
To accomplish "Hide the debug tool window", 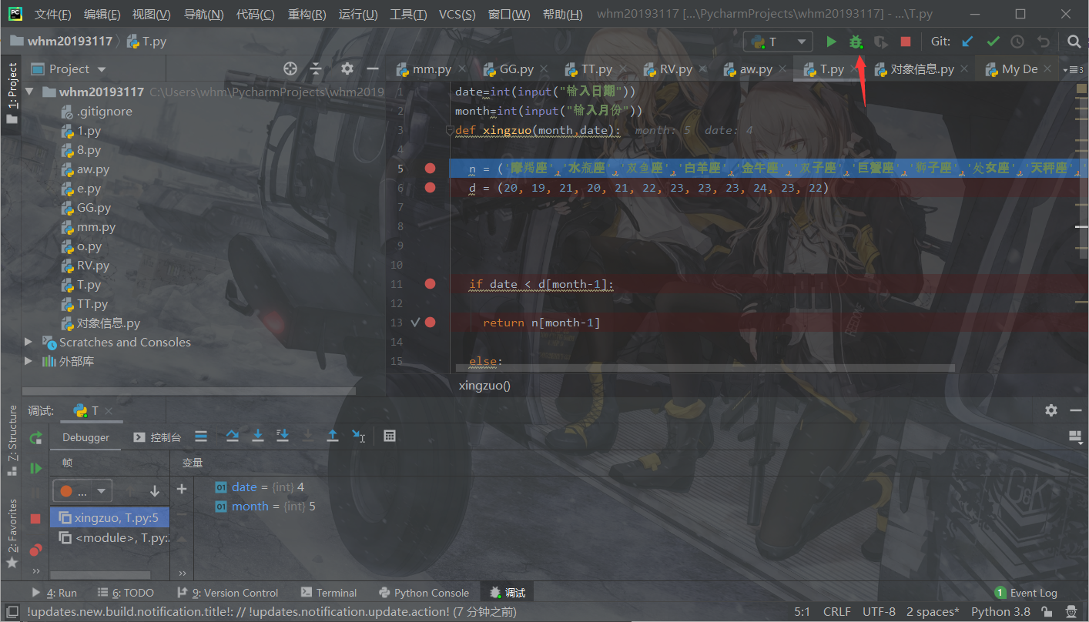I will pyautogui.click(x=1076, y=410).
